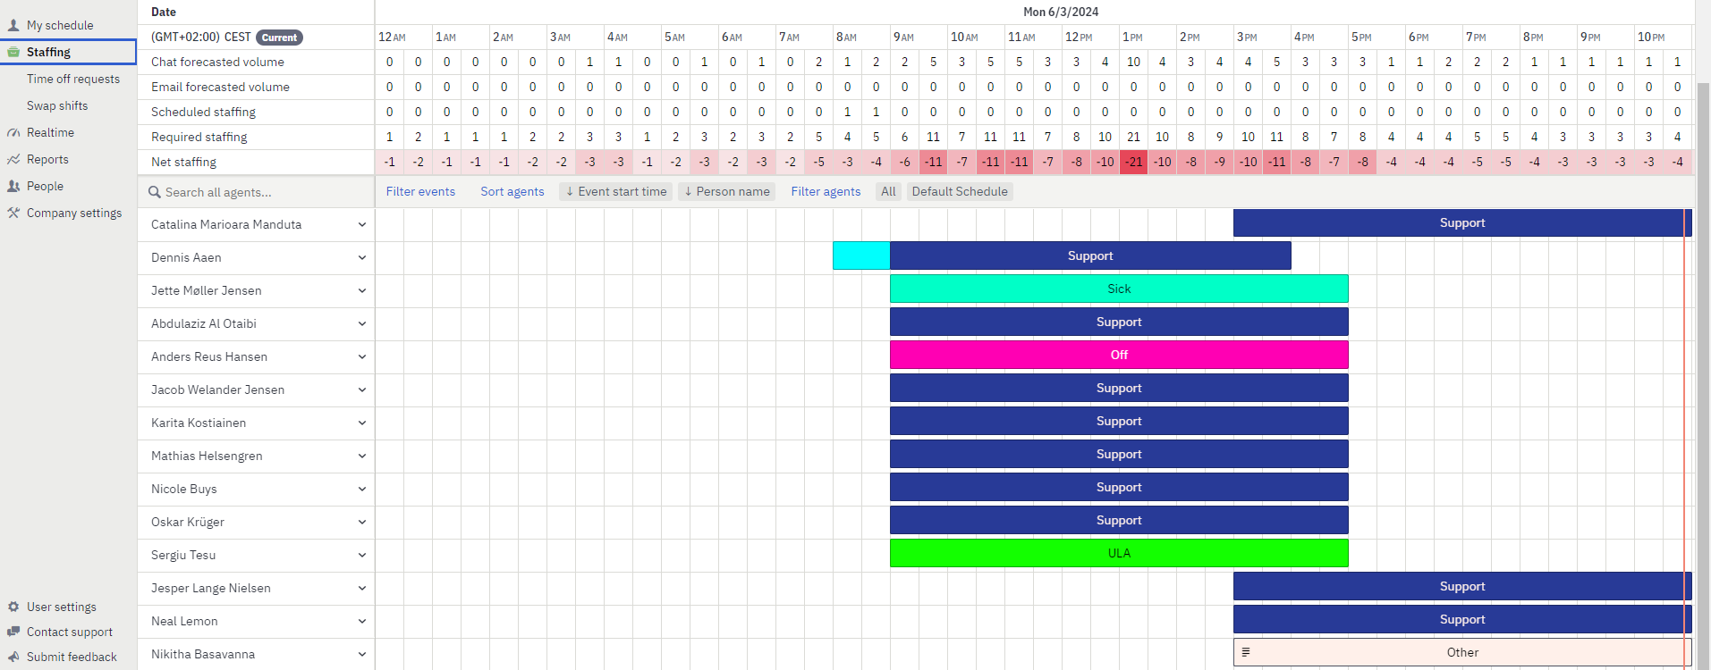Screen dimensions: 1711x670
Task: Click the User settings gear icon
Action: (13, 607)
